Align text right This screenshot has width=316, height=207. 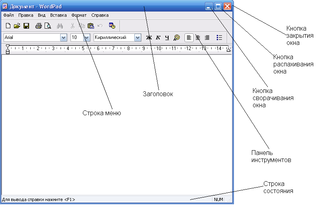coord(207,38)
